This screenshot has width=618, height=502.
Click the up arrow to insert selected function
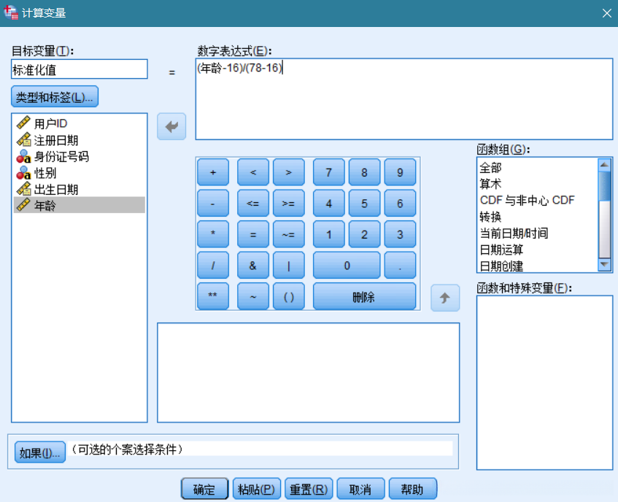pos(445,298)
